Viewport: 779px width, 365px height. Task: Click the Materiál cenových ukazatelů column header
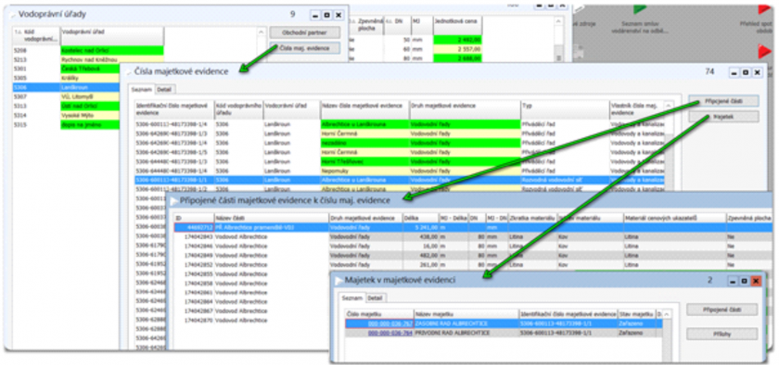675,218
